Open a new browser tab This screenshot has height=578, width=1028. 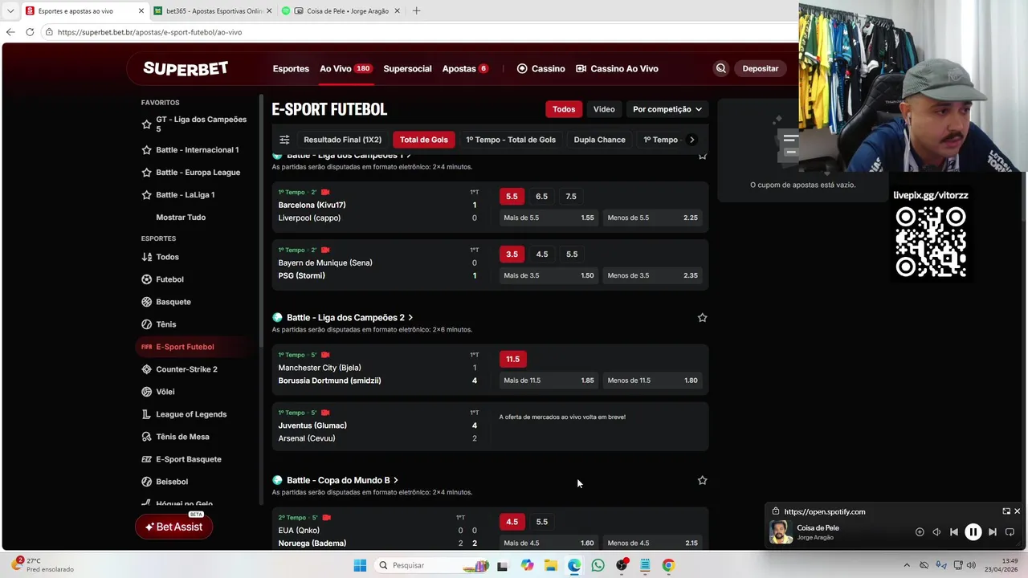tap(416, 11)
